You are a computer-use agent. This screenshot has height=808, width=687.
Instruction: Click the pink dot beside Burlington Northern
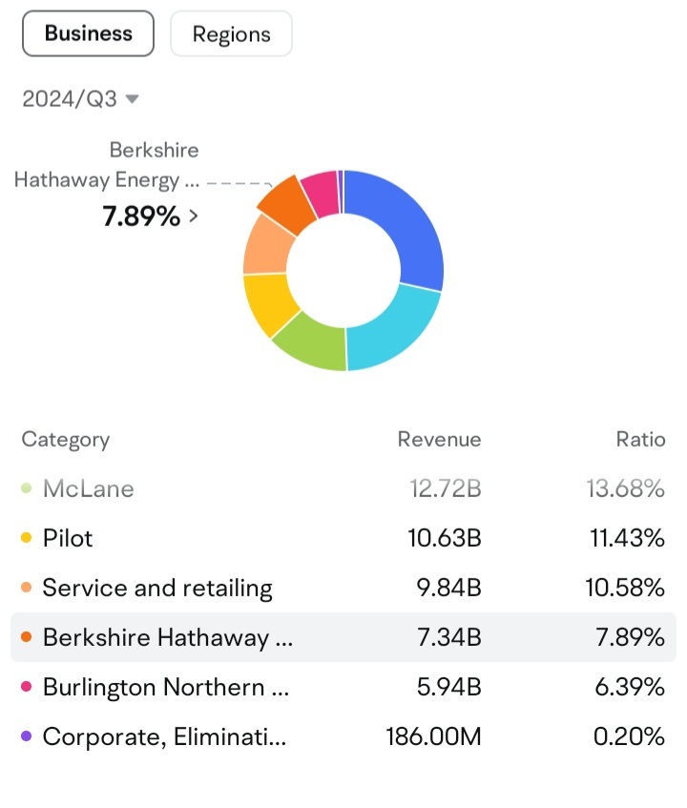pos(27,687)
